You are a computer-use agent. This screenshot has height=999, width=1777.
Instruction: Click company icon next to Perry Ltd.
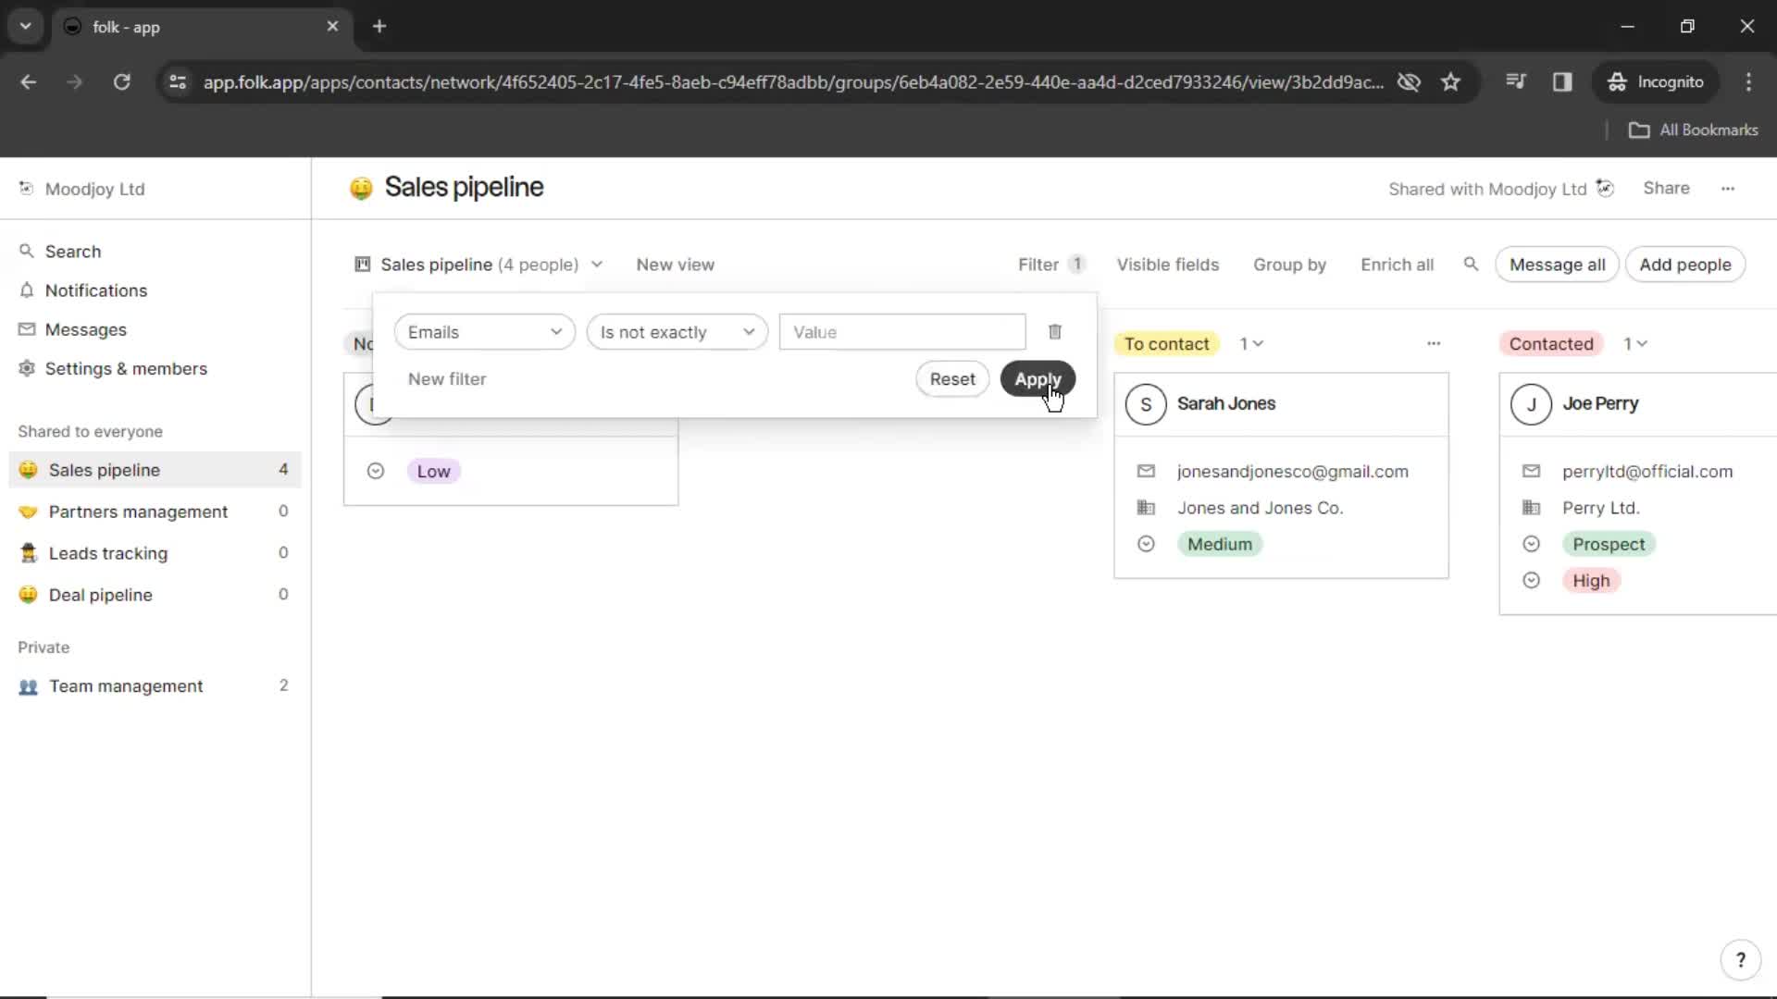click(1531, 508)
